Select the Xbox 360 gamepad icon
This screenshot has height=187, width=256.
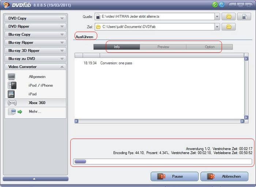[12, 103]
